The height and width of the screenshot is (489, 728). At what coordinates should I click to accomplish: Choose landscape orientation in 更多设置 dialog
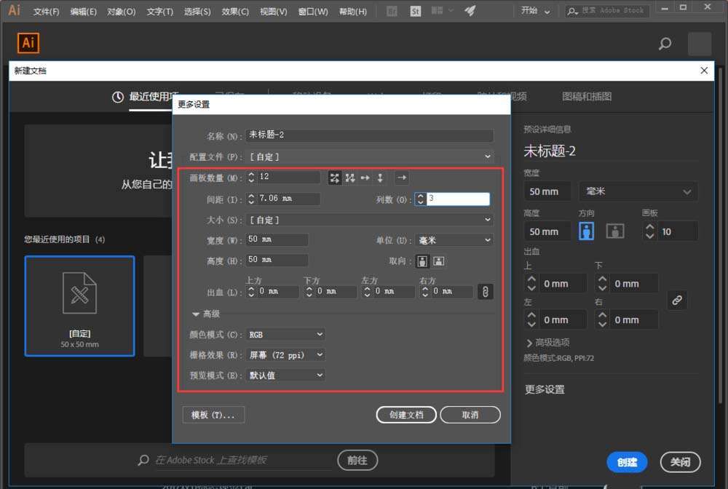click(x=439, y=261)
